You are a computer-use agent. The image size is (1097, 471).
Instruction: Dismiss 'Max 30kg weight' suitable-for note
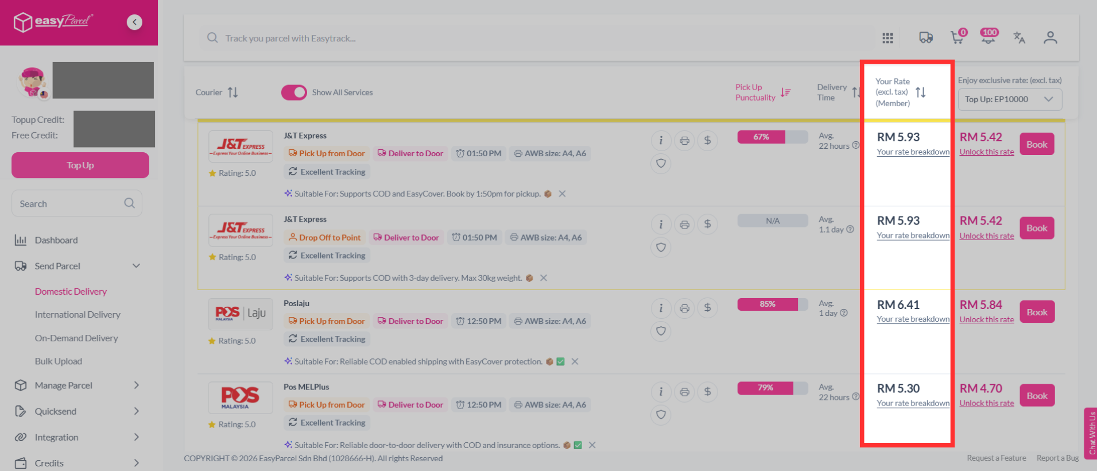click(x=543, y=278)
